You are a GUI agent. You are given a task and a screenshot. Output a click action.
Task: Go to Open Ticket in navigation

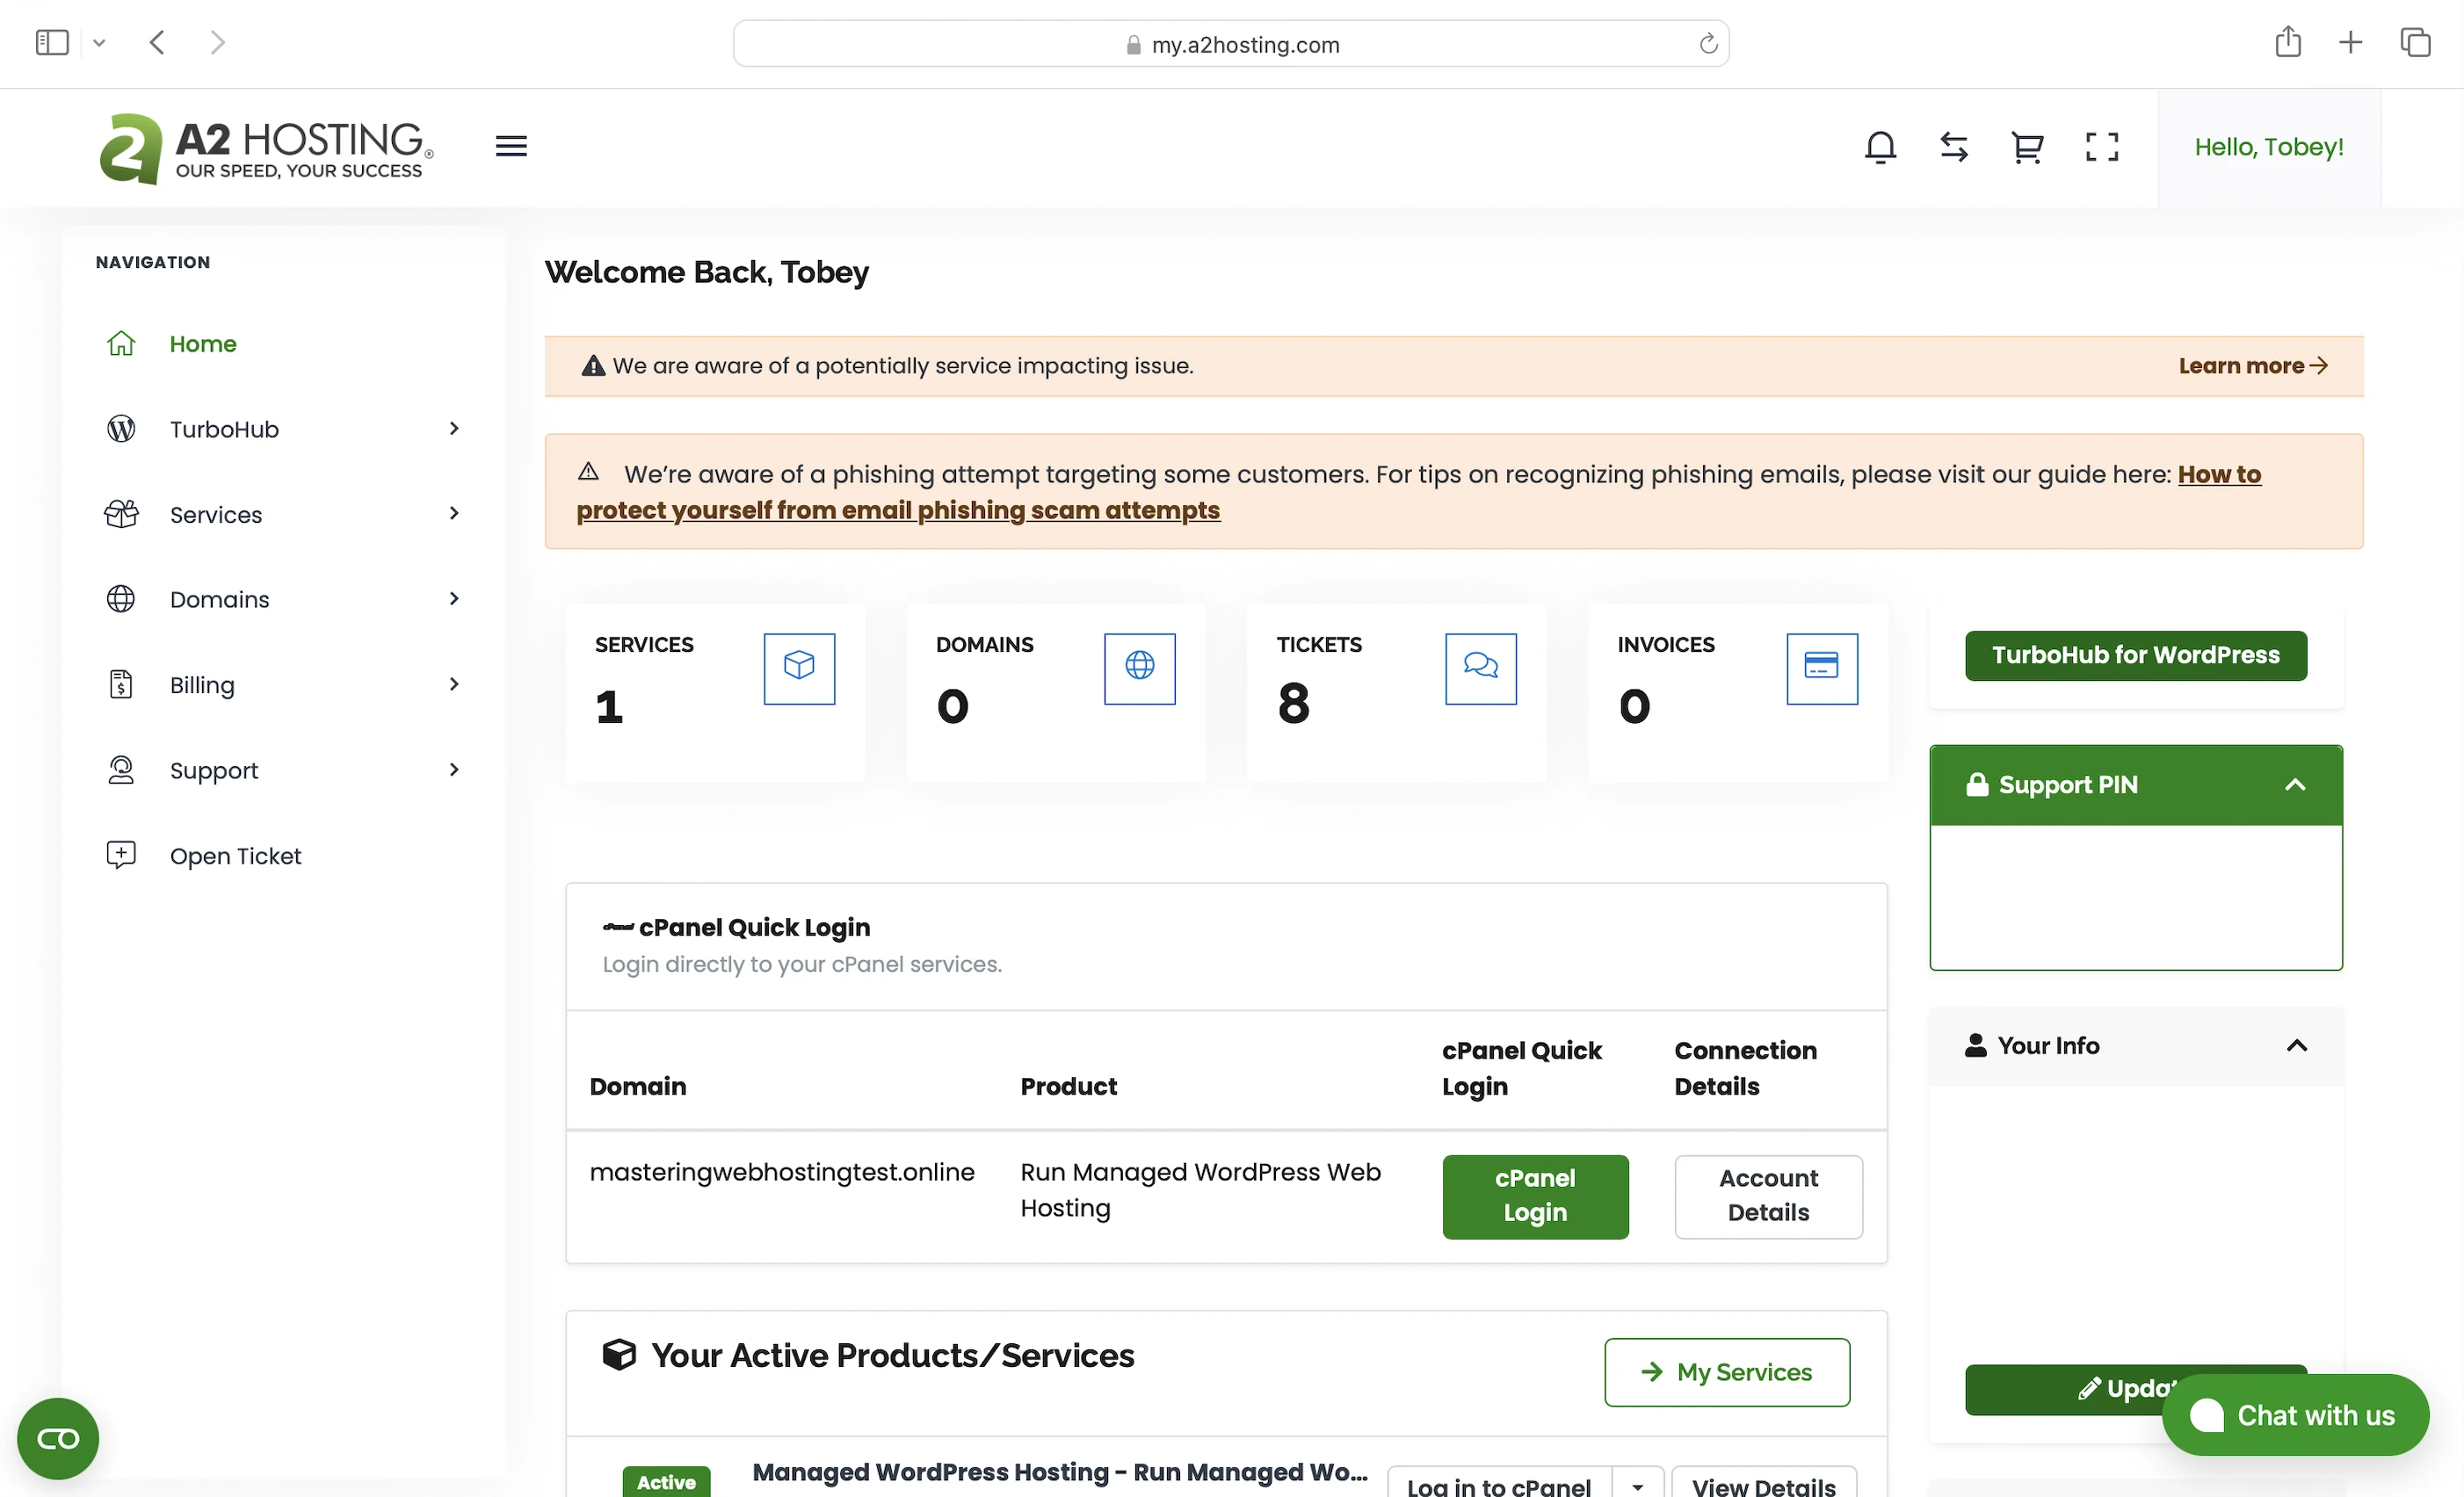[x=235, y=856]
